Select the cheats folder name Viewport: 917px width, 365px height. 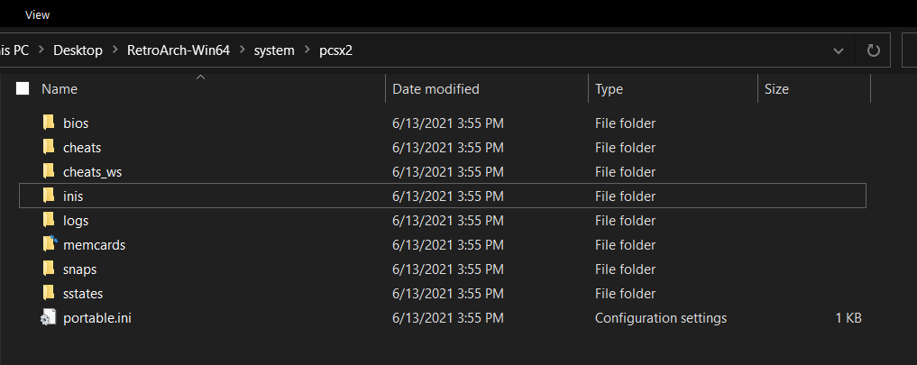pyautogui.click(x=82, y=148)
